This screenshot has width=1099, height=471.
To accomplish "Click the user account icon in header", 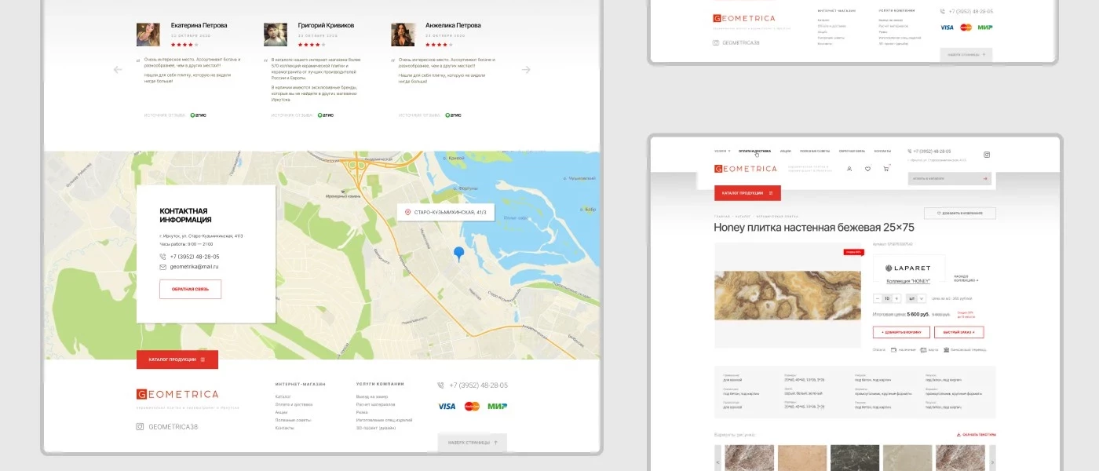I will pos(849,169).
